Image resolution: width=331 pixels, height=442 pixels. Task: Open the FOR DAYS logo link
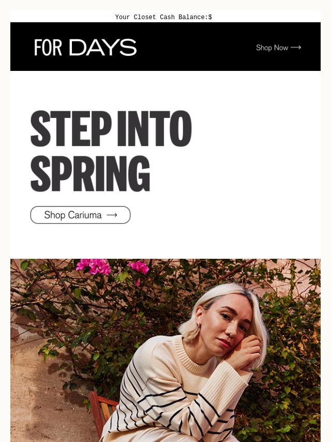(x=85, y=48)
